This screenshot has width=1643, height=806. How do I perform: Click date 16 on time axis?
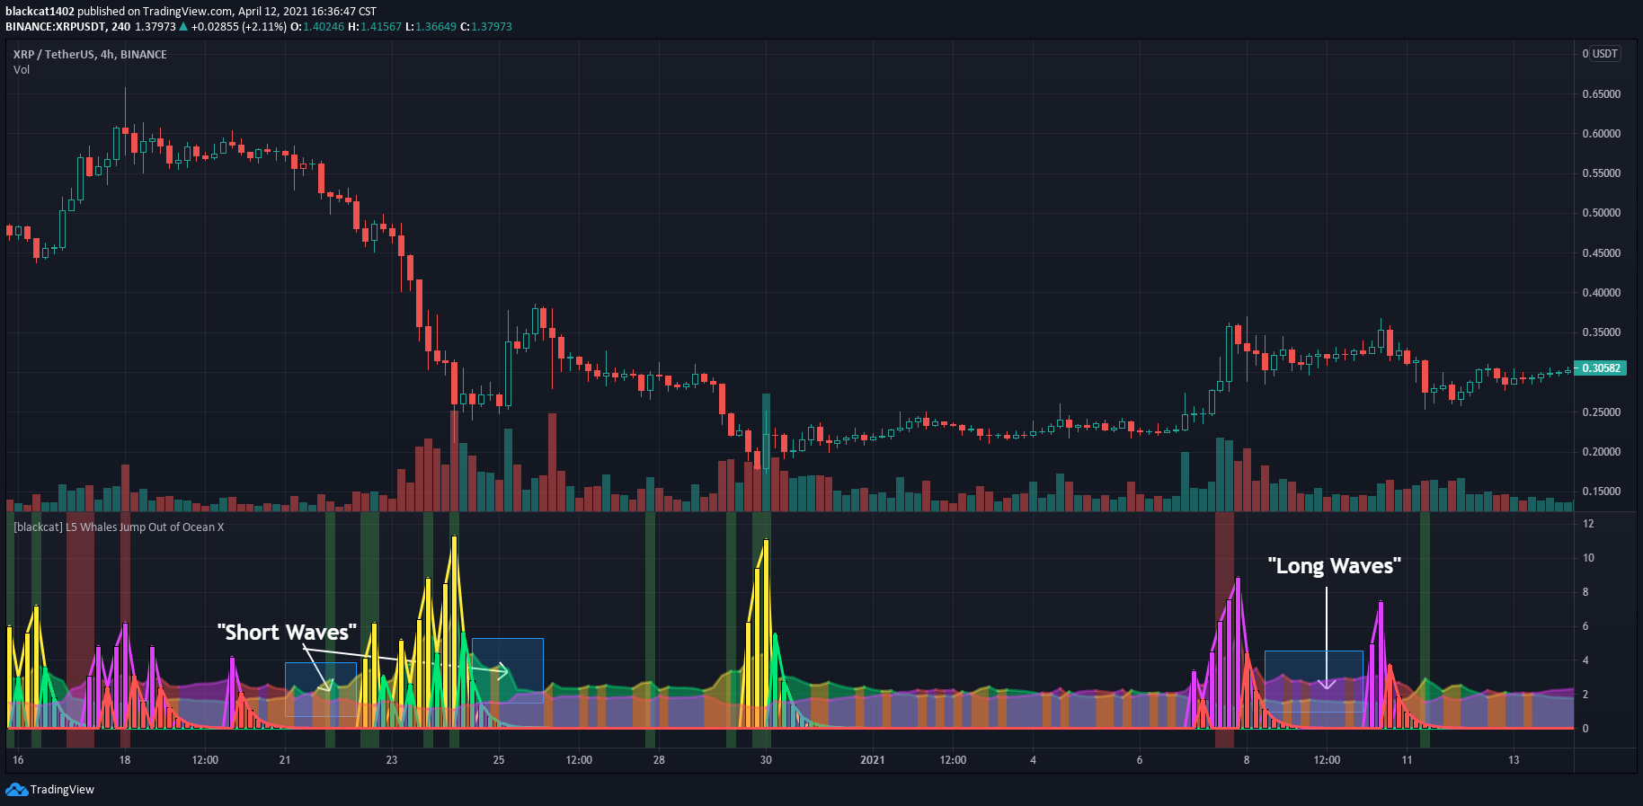tap(18, 760)
